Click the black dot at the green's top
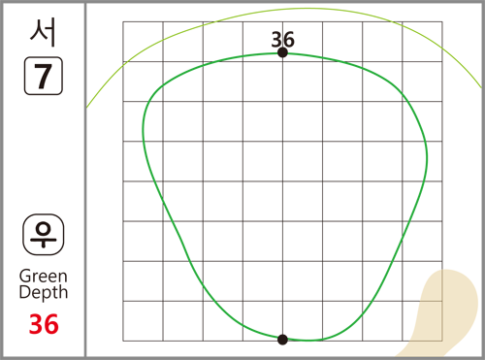485x360 pixels. click(282, 52)
